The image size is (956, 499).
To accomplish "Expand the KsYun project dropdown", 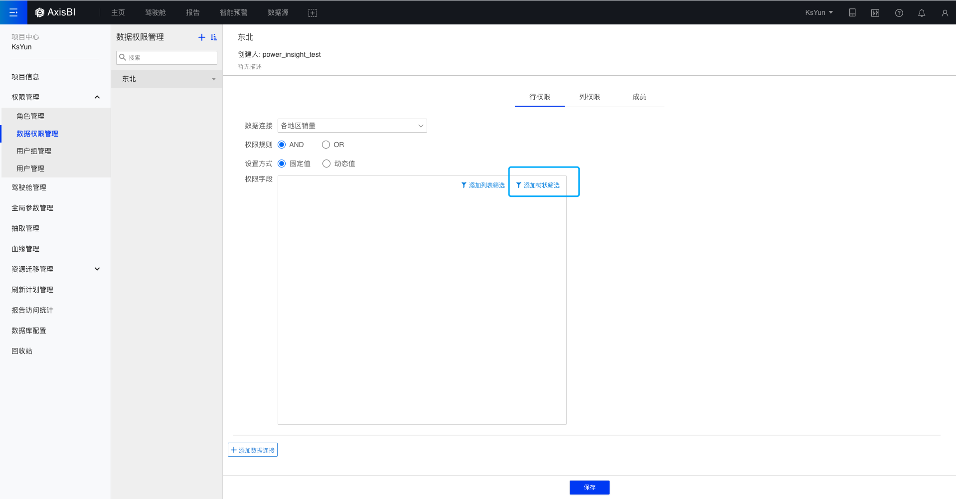I will tap(819, 12).
